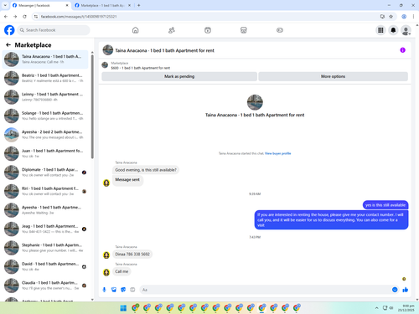419x314 pixels.
Task: Click the 'Call me' message bubble
Action: (x=122, y=271)
